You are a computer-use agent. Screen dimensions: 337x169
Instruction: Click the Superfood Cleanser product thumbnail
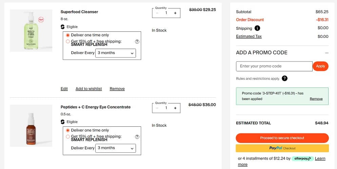[31, 30]
